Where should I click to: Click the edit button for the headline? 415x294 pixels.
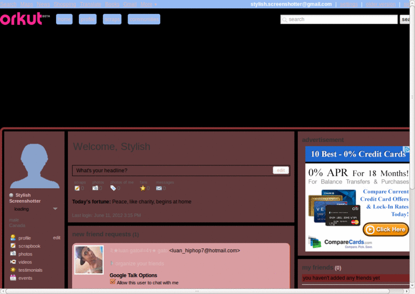coord(281,170)
